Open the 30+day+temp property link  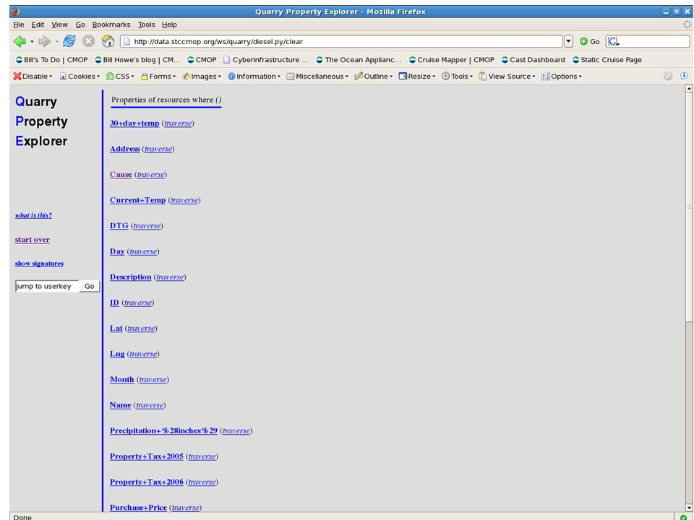[134, 123]
